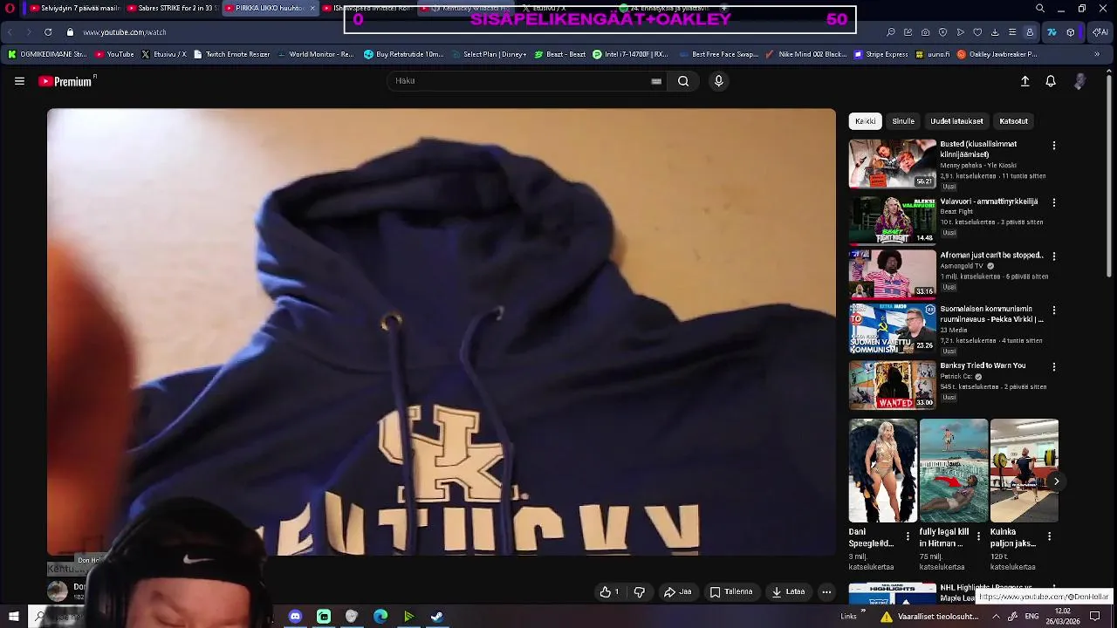The width and height of the screenshot is (1117, 628).
Task: Show next Shorts with the right arrow
Action: pyautogui.click(x=1056, y=481)
